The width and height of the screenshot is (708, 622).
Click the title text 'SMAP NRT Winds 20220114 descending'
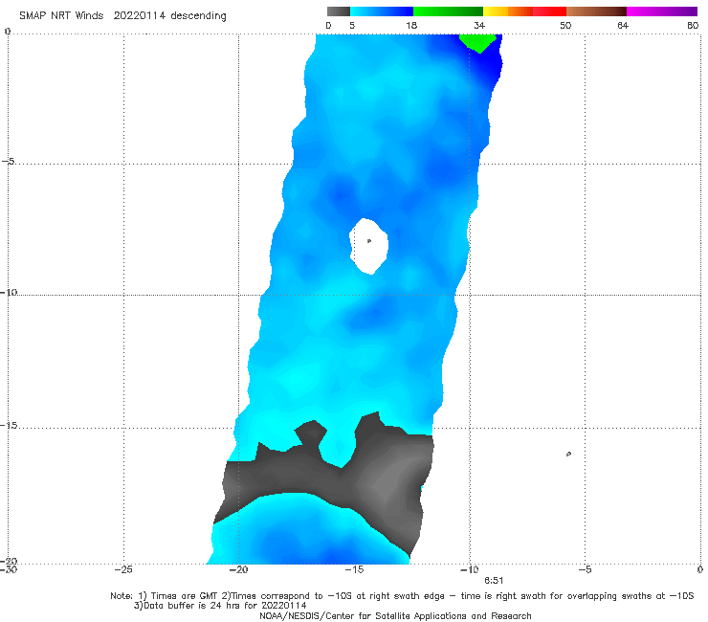(122, 16)
